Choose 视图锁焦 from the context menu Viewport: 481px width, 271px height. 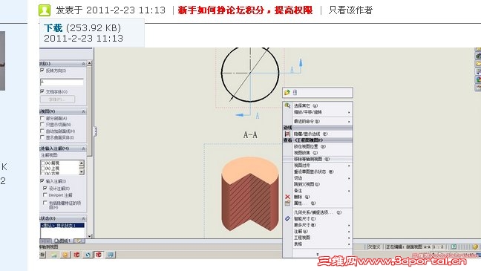click(x=322, y=152)
